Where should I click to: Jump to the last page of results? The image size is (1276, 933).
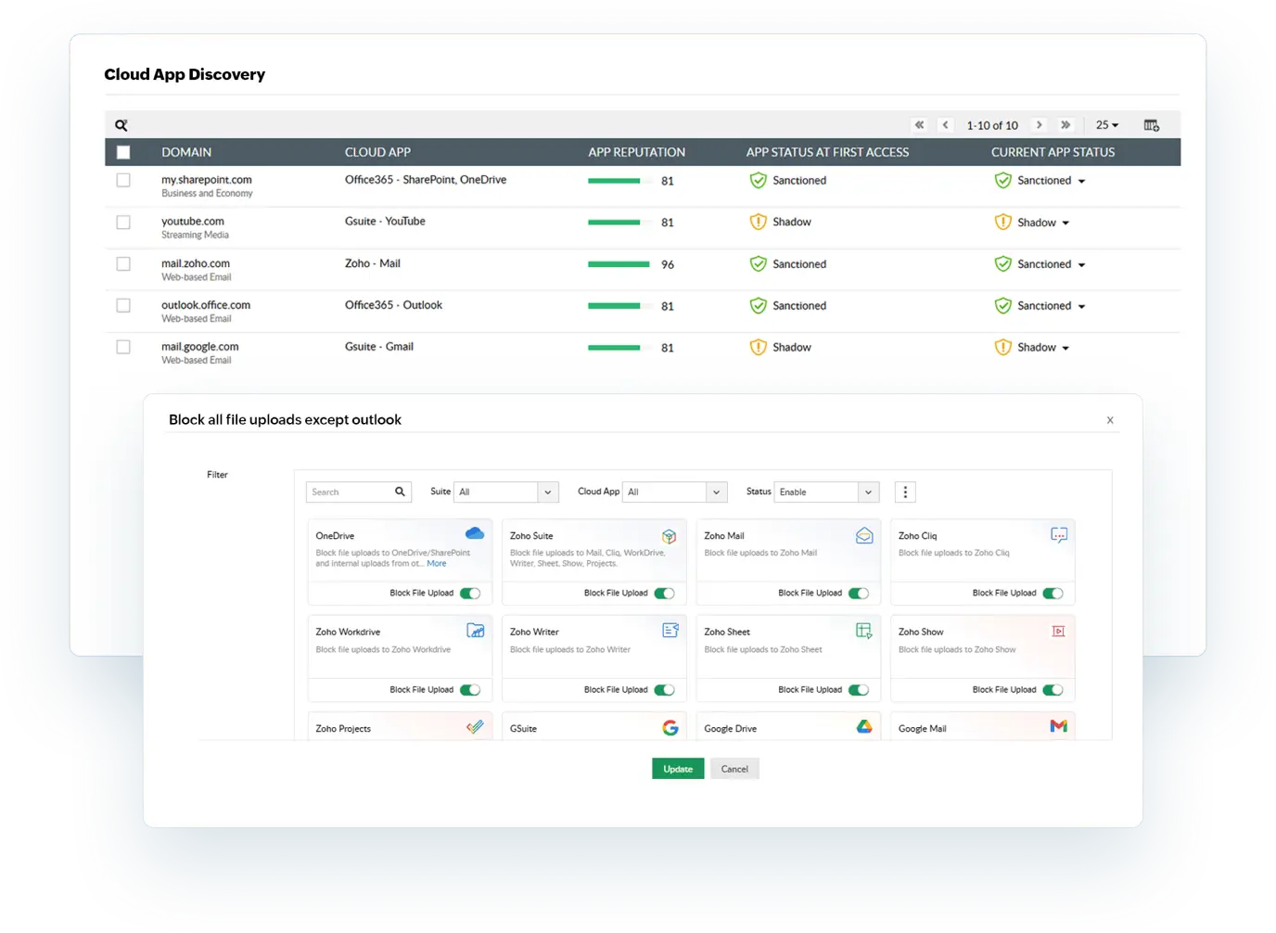click(x=1065, y=125)
